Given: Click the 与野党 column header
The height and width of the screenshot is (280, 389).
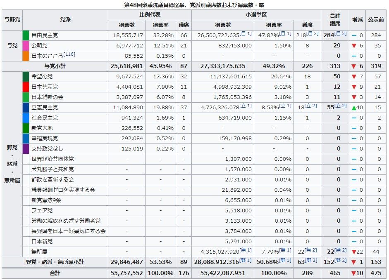Looking at the screenshot, I should click(x=12, y=20).
